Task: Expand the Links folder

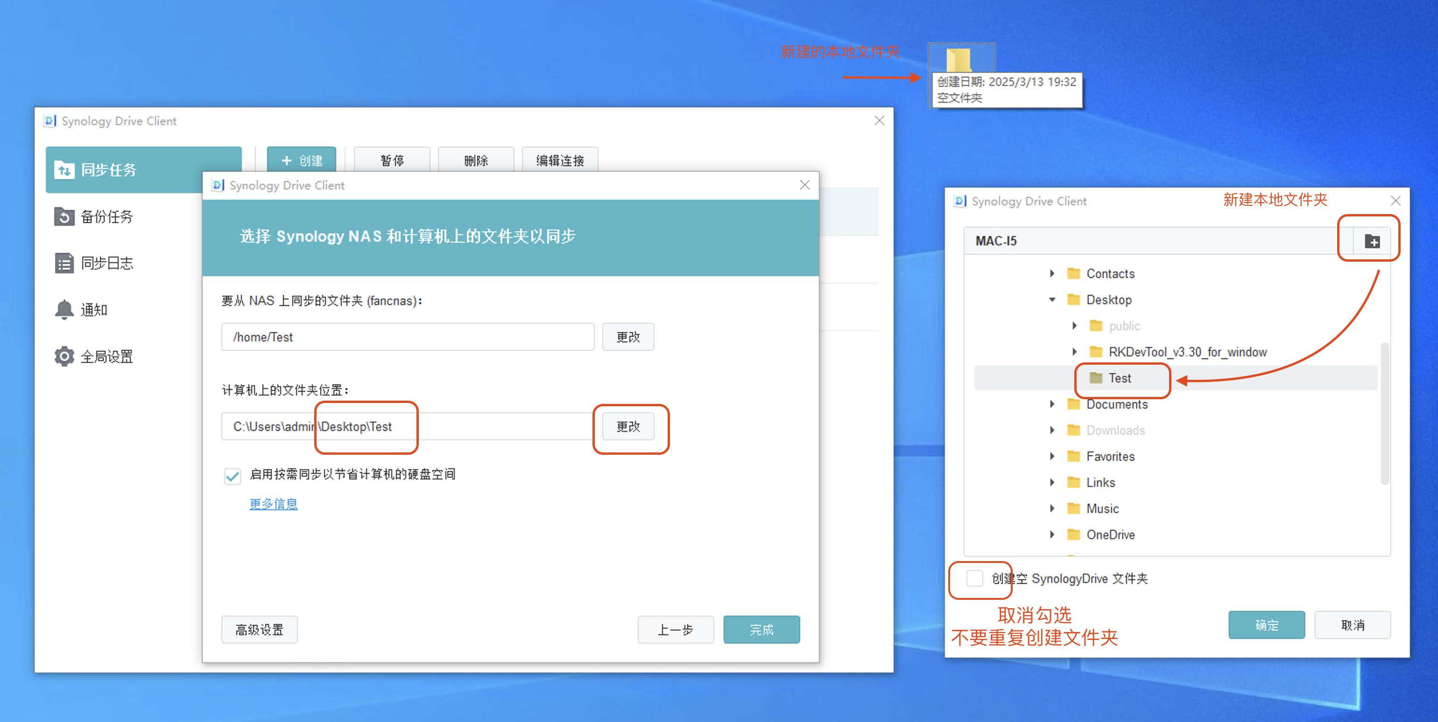Action: [1052, 482]
